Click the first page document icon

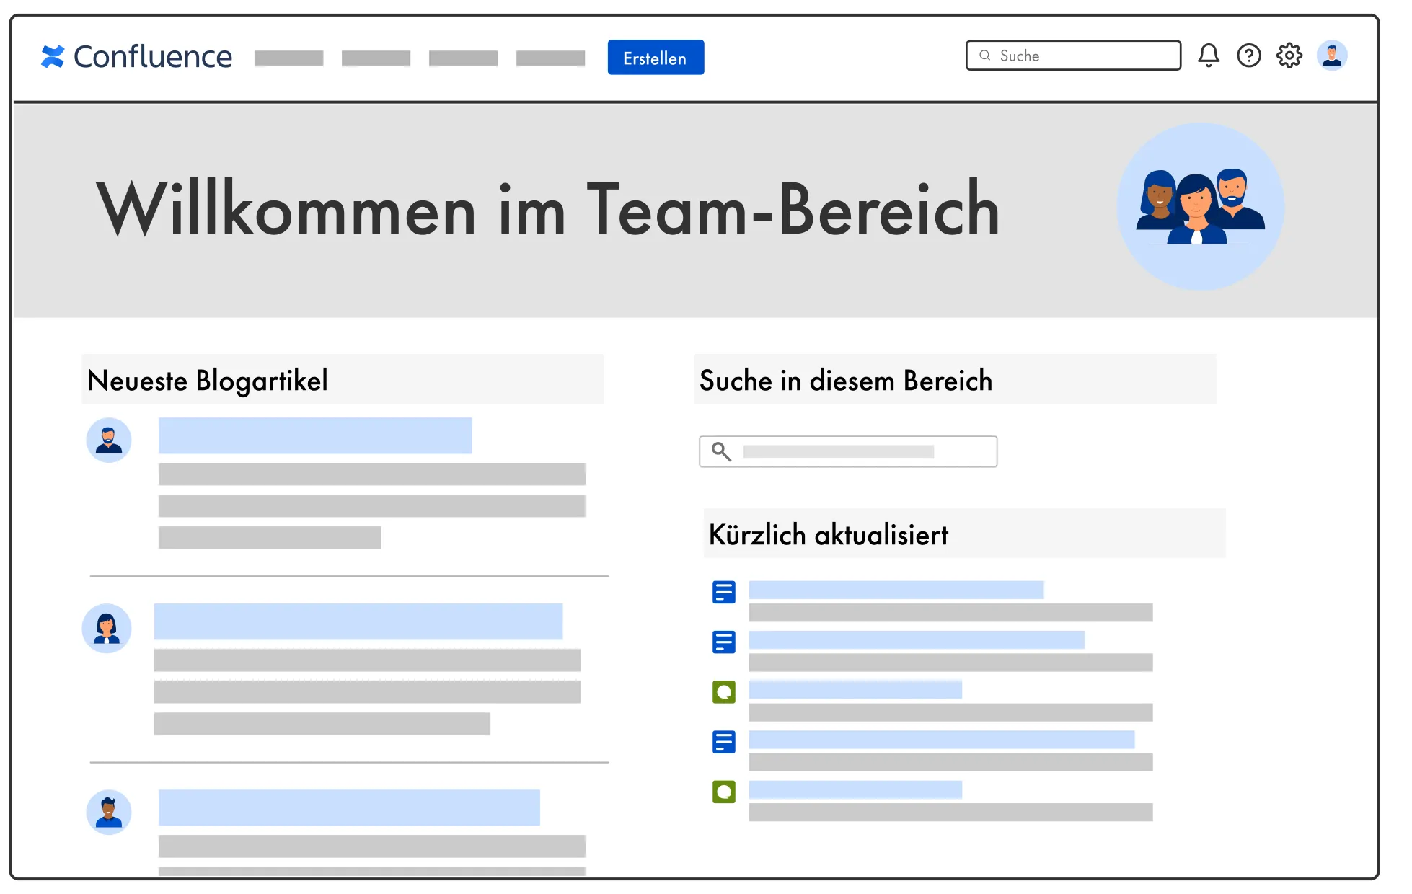pyautogui.click(x=723, y=592)
